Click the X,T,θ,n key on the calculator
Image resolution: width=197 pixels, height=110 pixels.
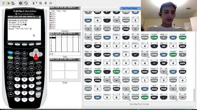pyautogui.click(x=17, y=58)
